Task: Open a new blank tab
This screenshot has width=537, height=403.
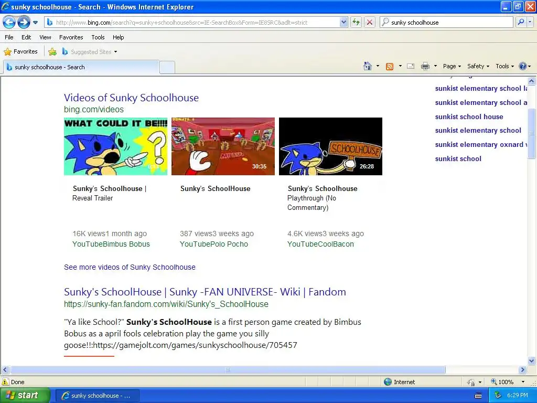Action: pos(167,67)
